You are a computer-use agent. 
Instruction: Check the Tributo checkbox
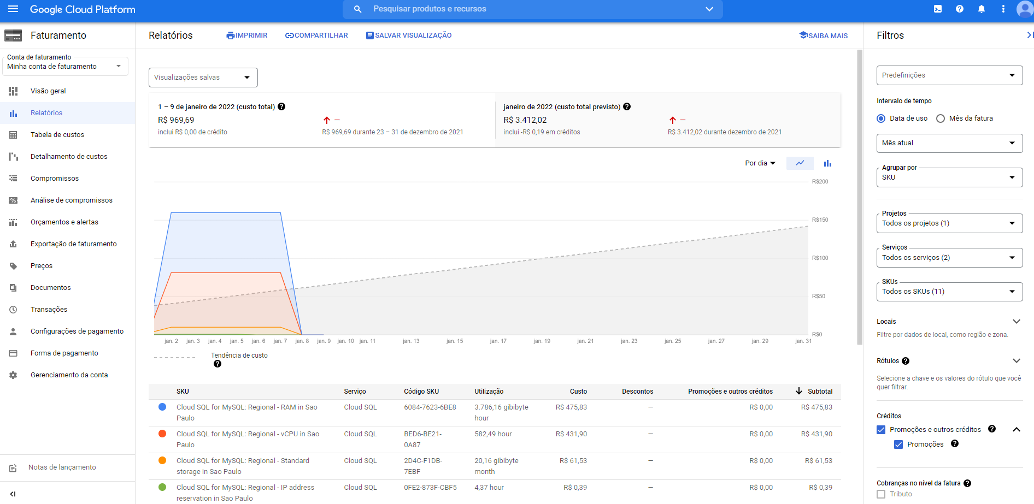881,494
